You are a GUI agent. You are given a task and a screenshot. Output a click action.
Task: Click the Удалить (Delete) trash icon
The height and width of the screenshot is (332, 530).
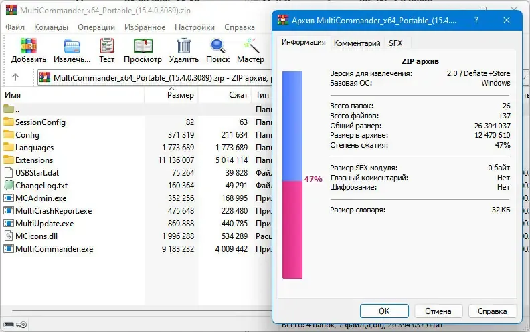[x=184, y=46]
